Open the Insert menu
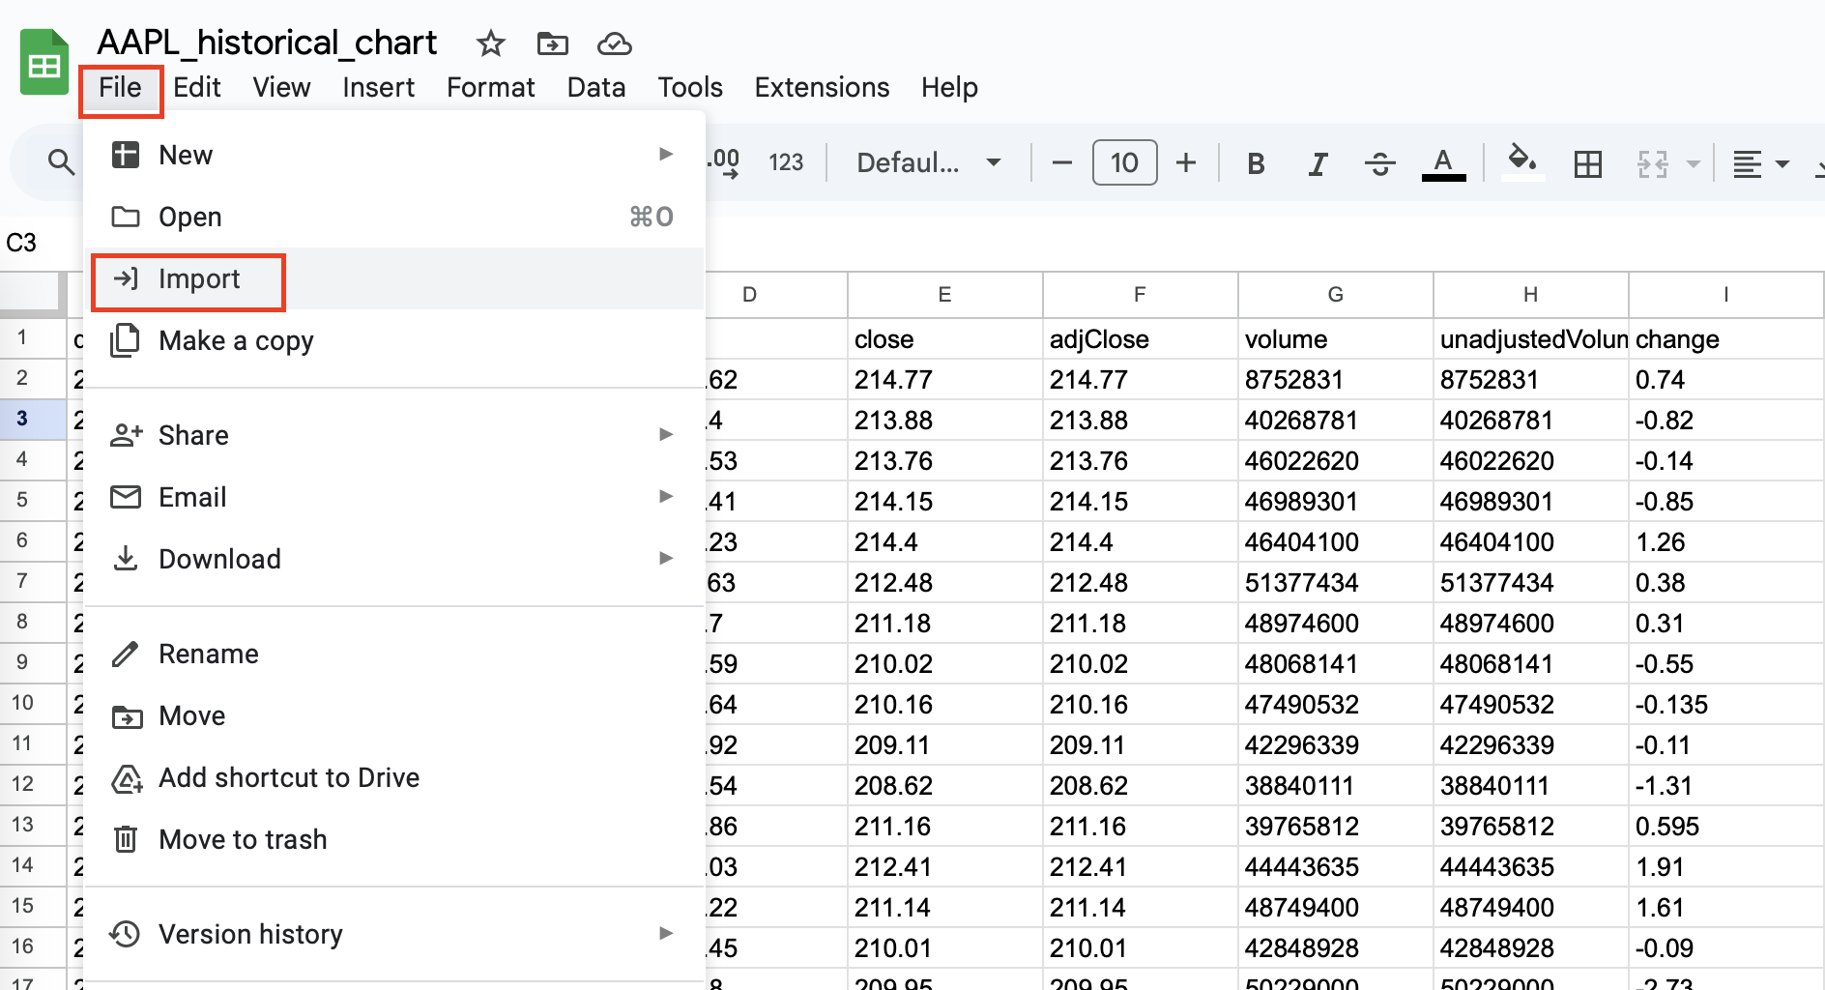The image size is (1825, 990). 378,88
